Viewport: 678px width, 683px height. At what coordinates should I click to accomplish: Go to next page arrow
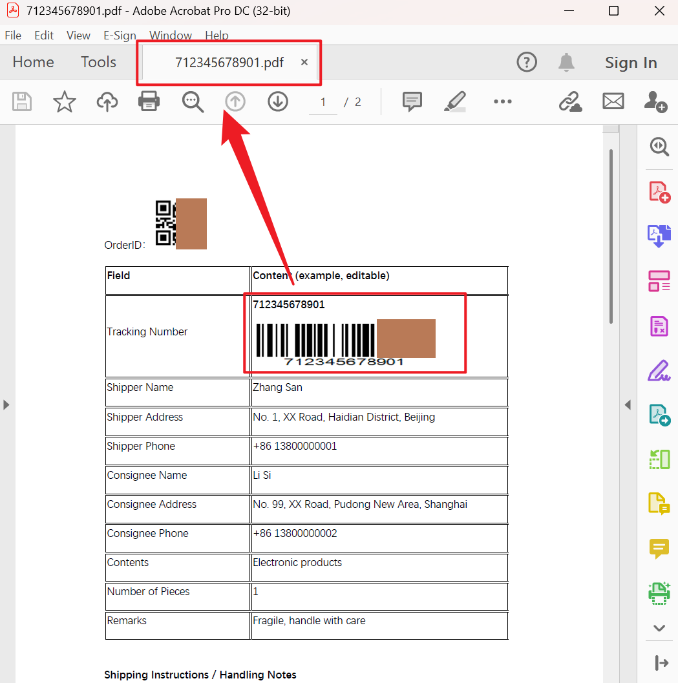tap(278, 101)
